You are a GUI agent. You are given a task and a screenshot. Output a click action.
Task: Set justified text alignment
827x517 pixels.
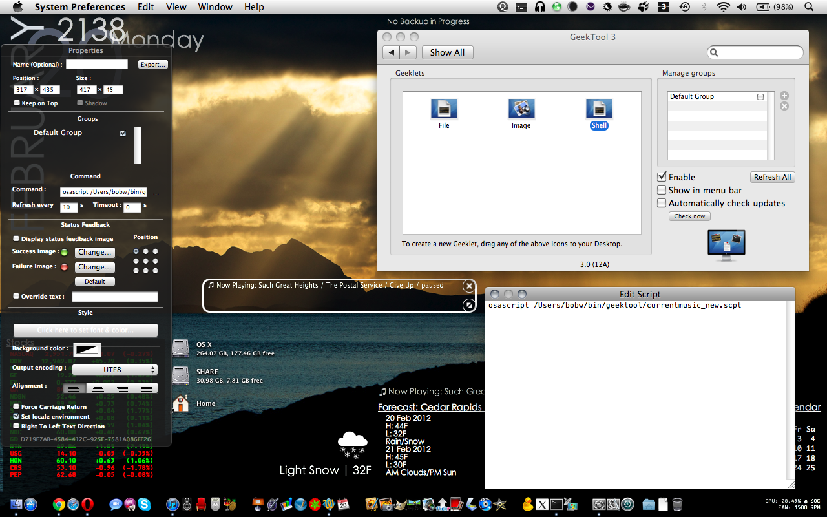pyautogui.click(x=146, y=388)
